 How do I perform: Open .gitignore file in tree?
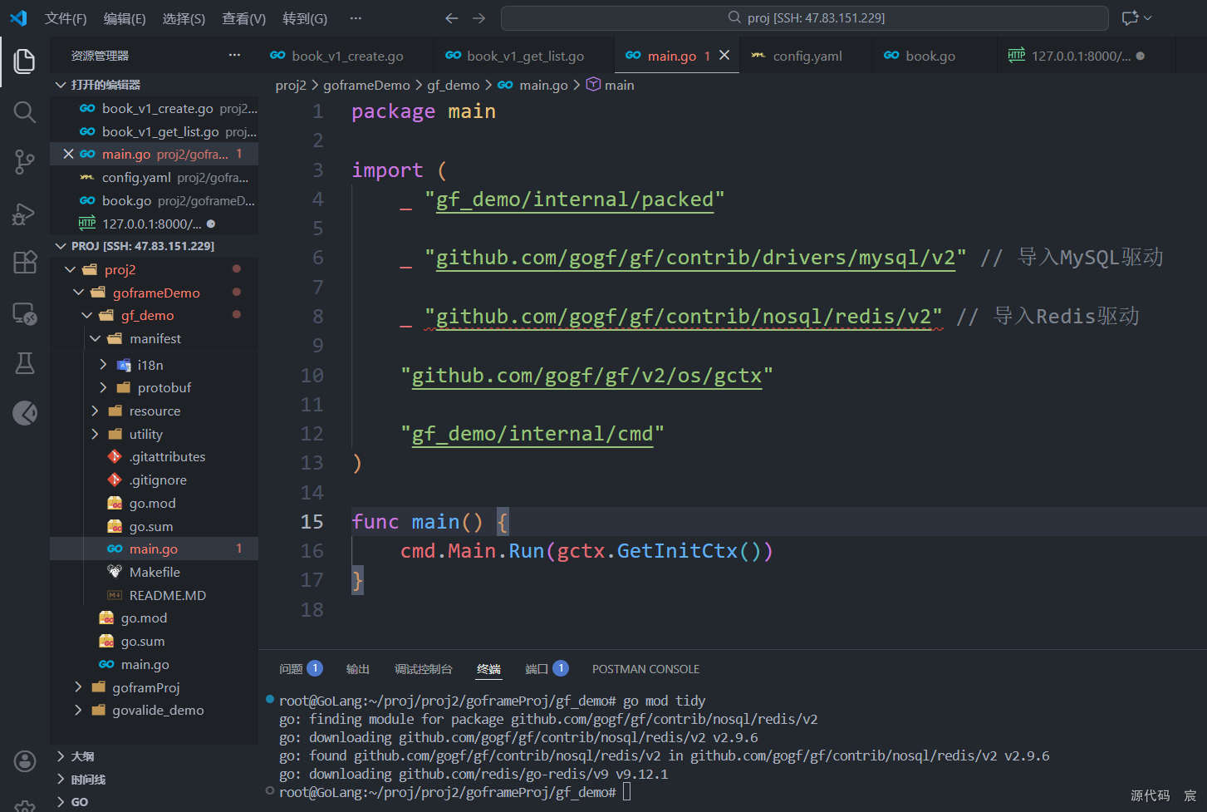158,480
